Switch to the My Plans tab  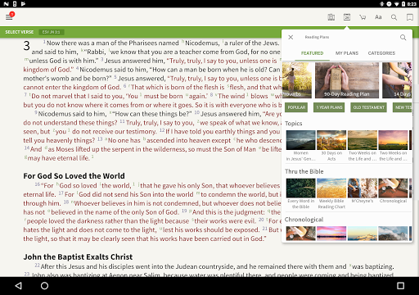[347, 53]
